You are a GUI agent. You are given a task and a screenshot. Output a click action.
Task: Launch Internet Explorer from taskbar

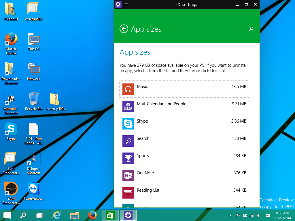[57, 215]
